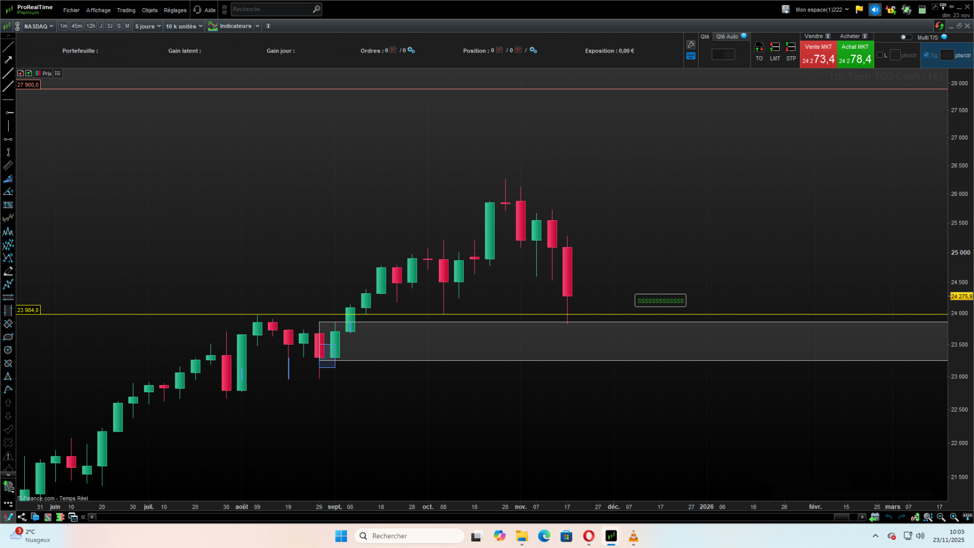
Task: Switch to the Qté Auto tab
Action: point(727,36)
